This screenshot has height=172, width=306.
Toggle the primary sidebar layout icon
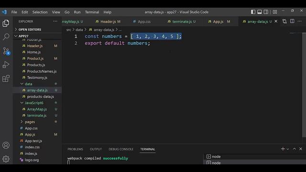[253, 12]
